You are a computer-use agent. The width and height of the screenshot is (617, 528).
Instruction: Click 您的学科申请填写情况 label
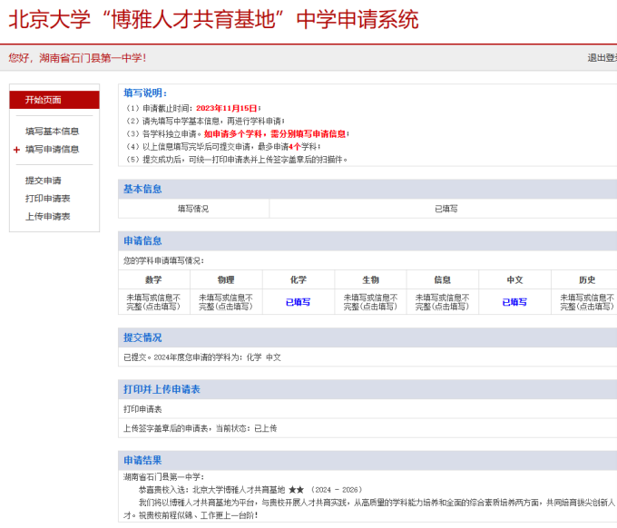click(163, 261)
